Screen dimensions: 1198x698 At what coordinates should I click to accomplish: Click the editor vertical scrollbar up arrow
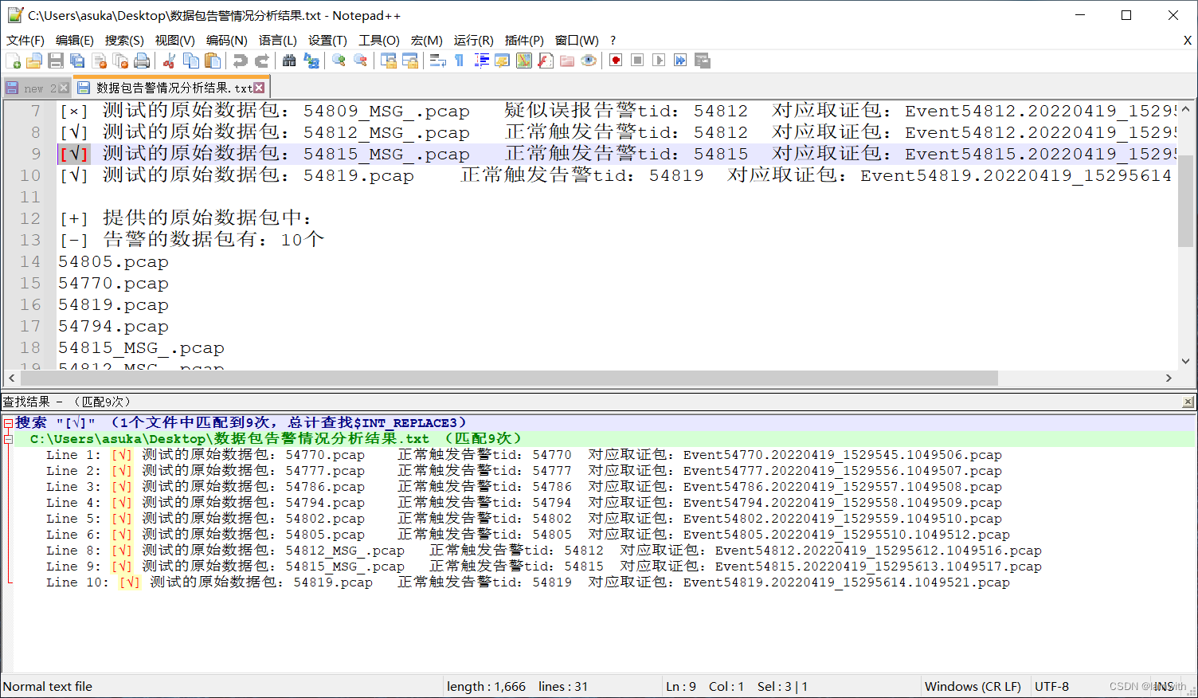[x=1185, y=109]
